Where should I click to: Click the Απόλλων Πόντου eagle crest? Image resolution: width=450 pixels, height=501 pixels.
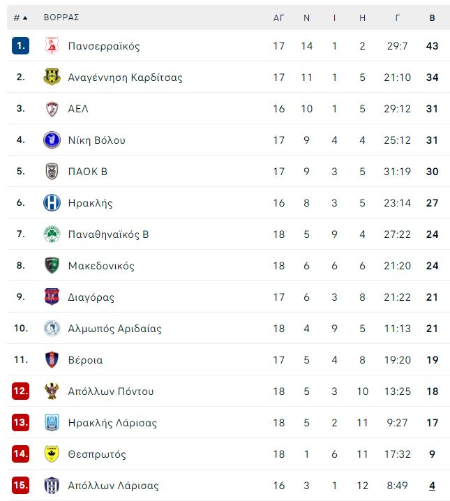point(52,391)
